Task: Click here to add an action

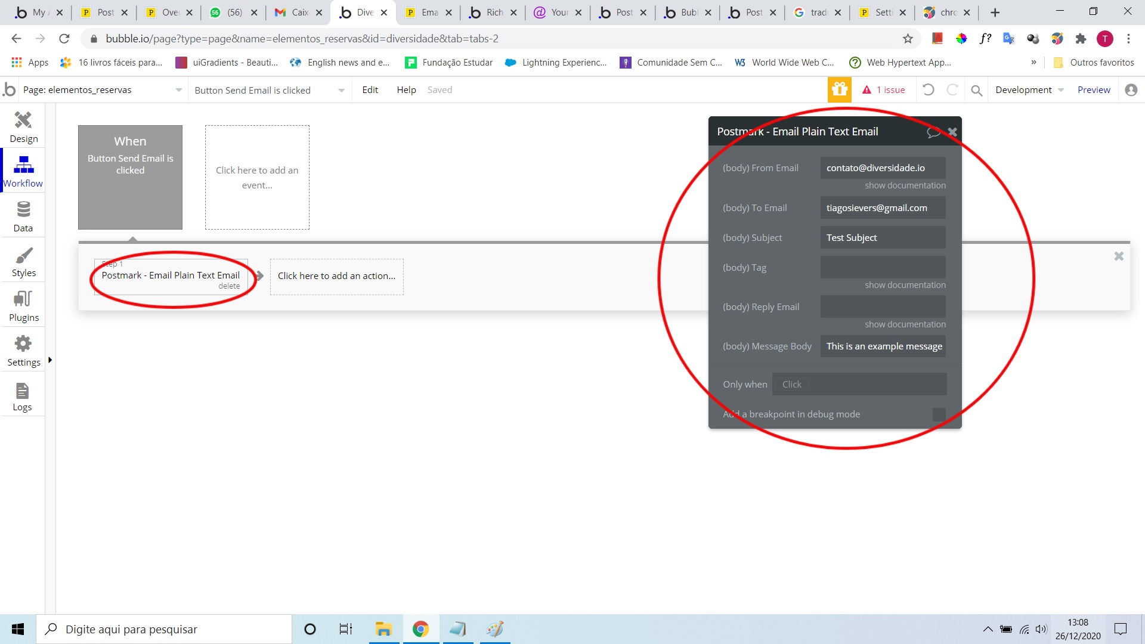Action: click(336, 276)
